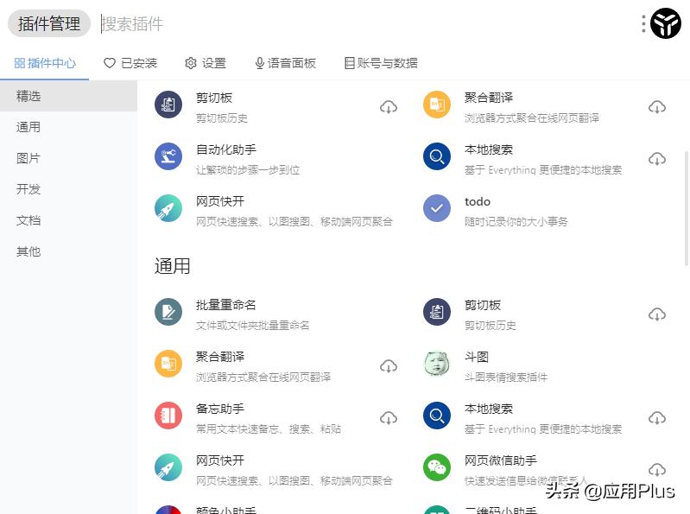Select 其他 category in sidebar
The height and width of the screenshot is (514, 690).
[x=68, y=251]
